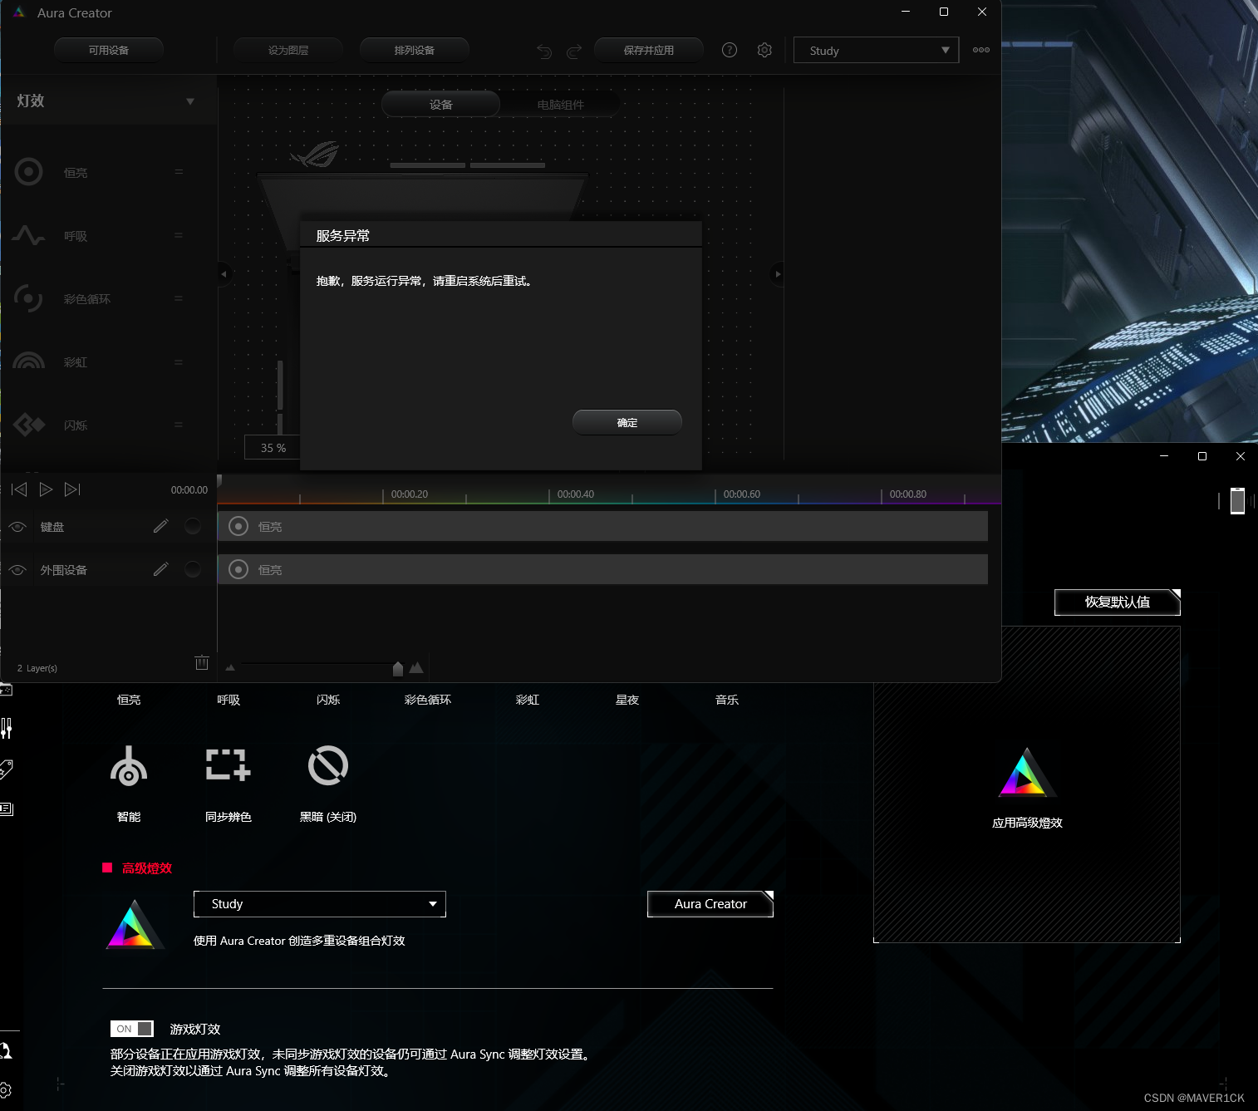1258x1111 pixels.
Task: Click the small mountain zoom-out icon
Action: [230, 667]
